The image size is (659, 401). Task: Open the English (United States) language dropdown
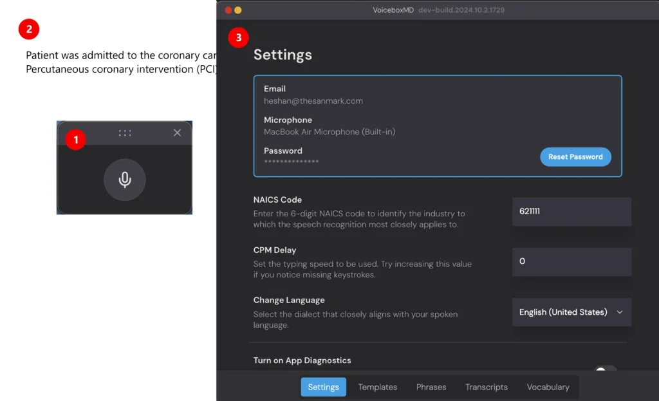[571, 312]
